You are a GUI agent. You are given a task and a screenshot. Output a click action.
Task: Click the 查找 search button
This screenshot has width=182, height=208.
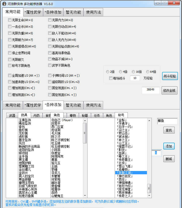(169, 130)
